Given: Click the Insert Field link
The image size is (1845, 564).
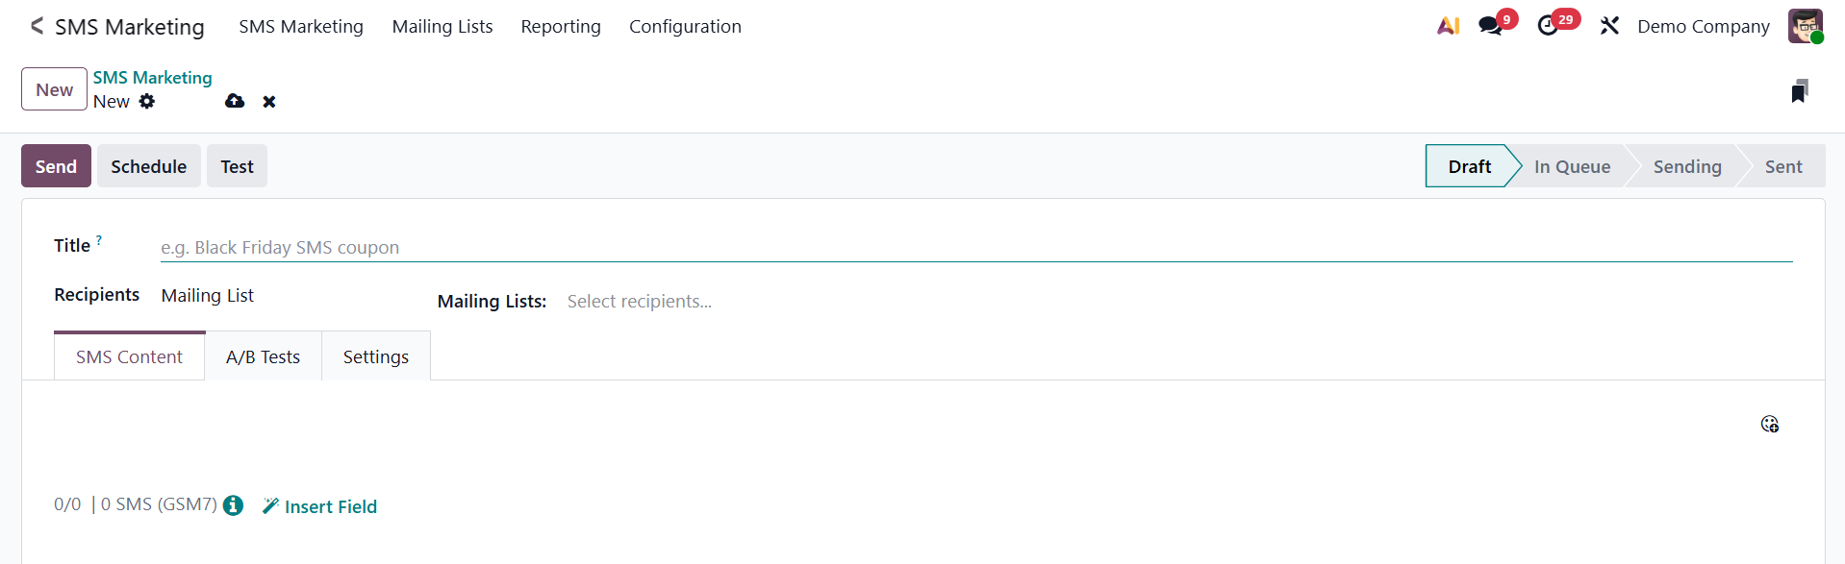Looking at the screenshot, I should pos(320,506).
